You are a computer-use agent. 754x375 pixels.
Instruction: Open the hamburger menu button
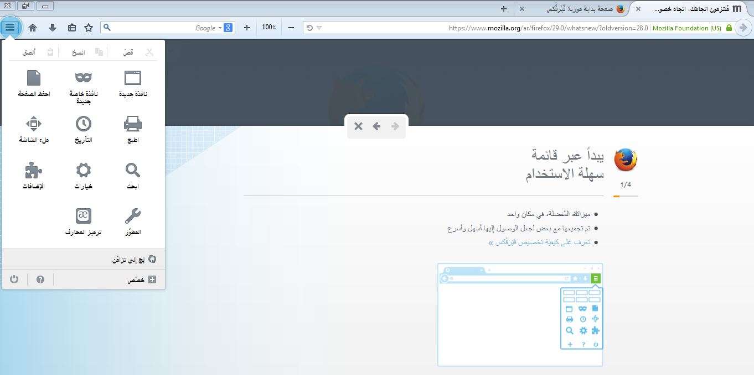click(x=11, y=27)
